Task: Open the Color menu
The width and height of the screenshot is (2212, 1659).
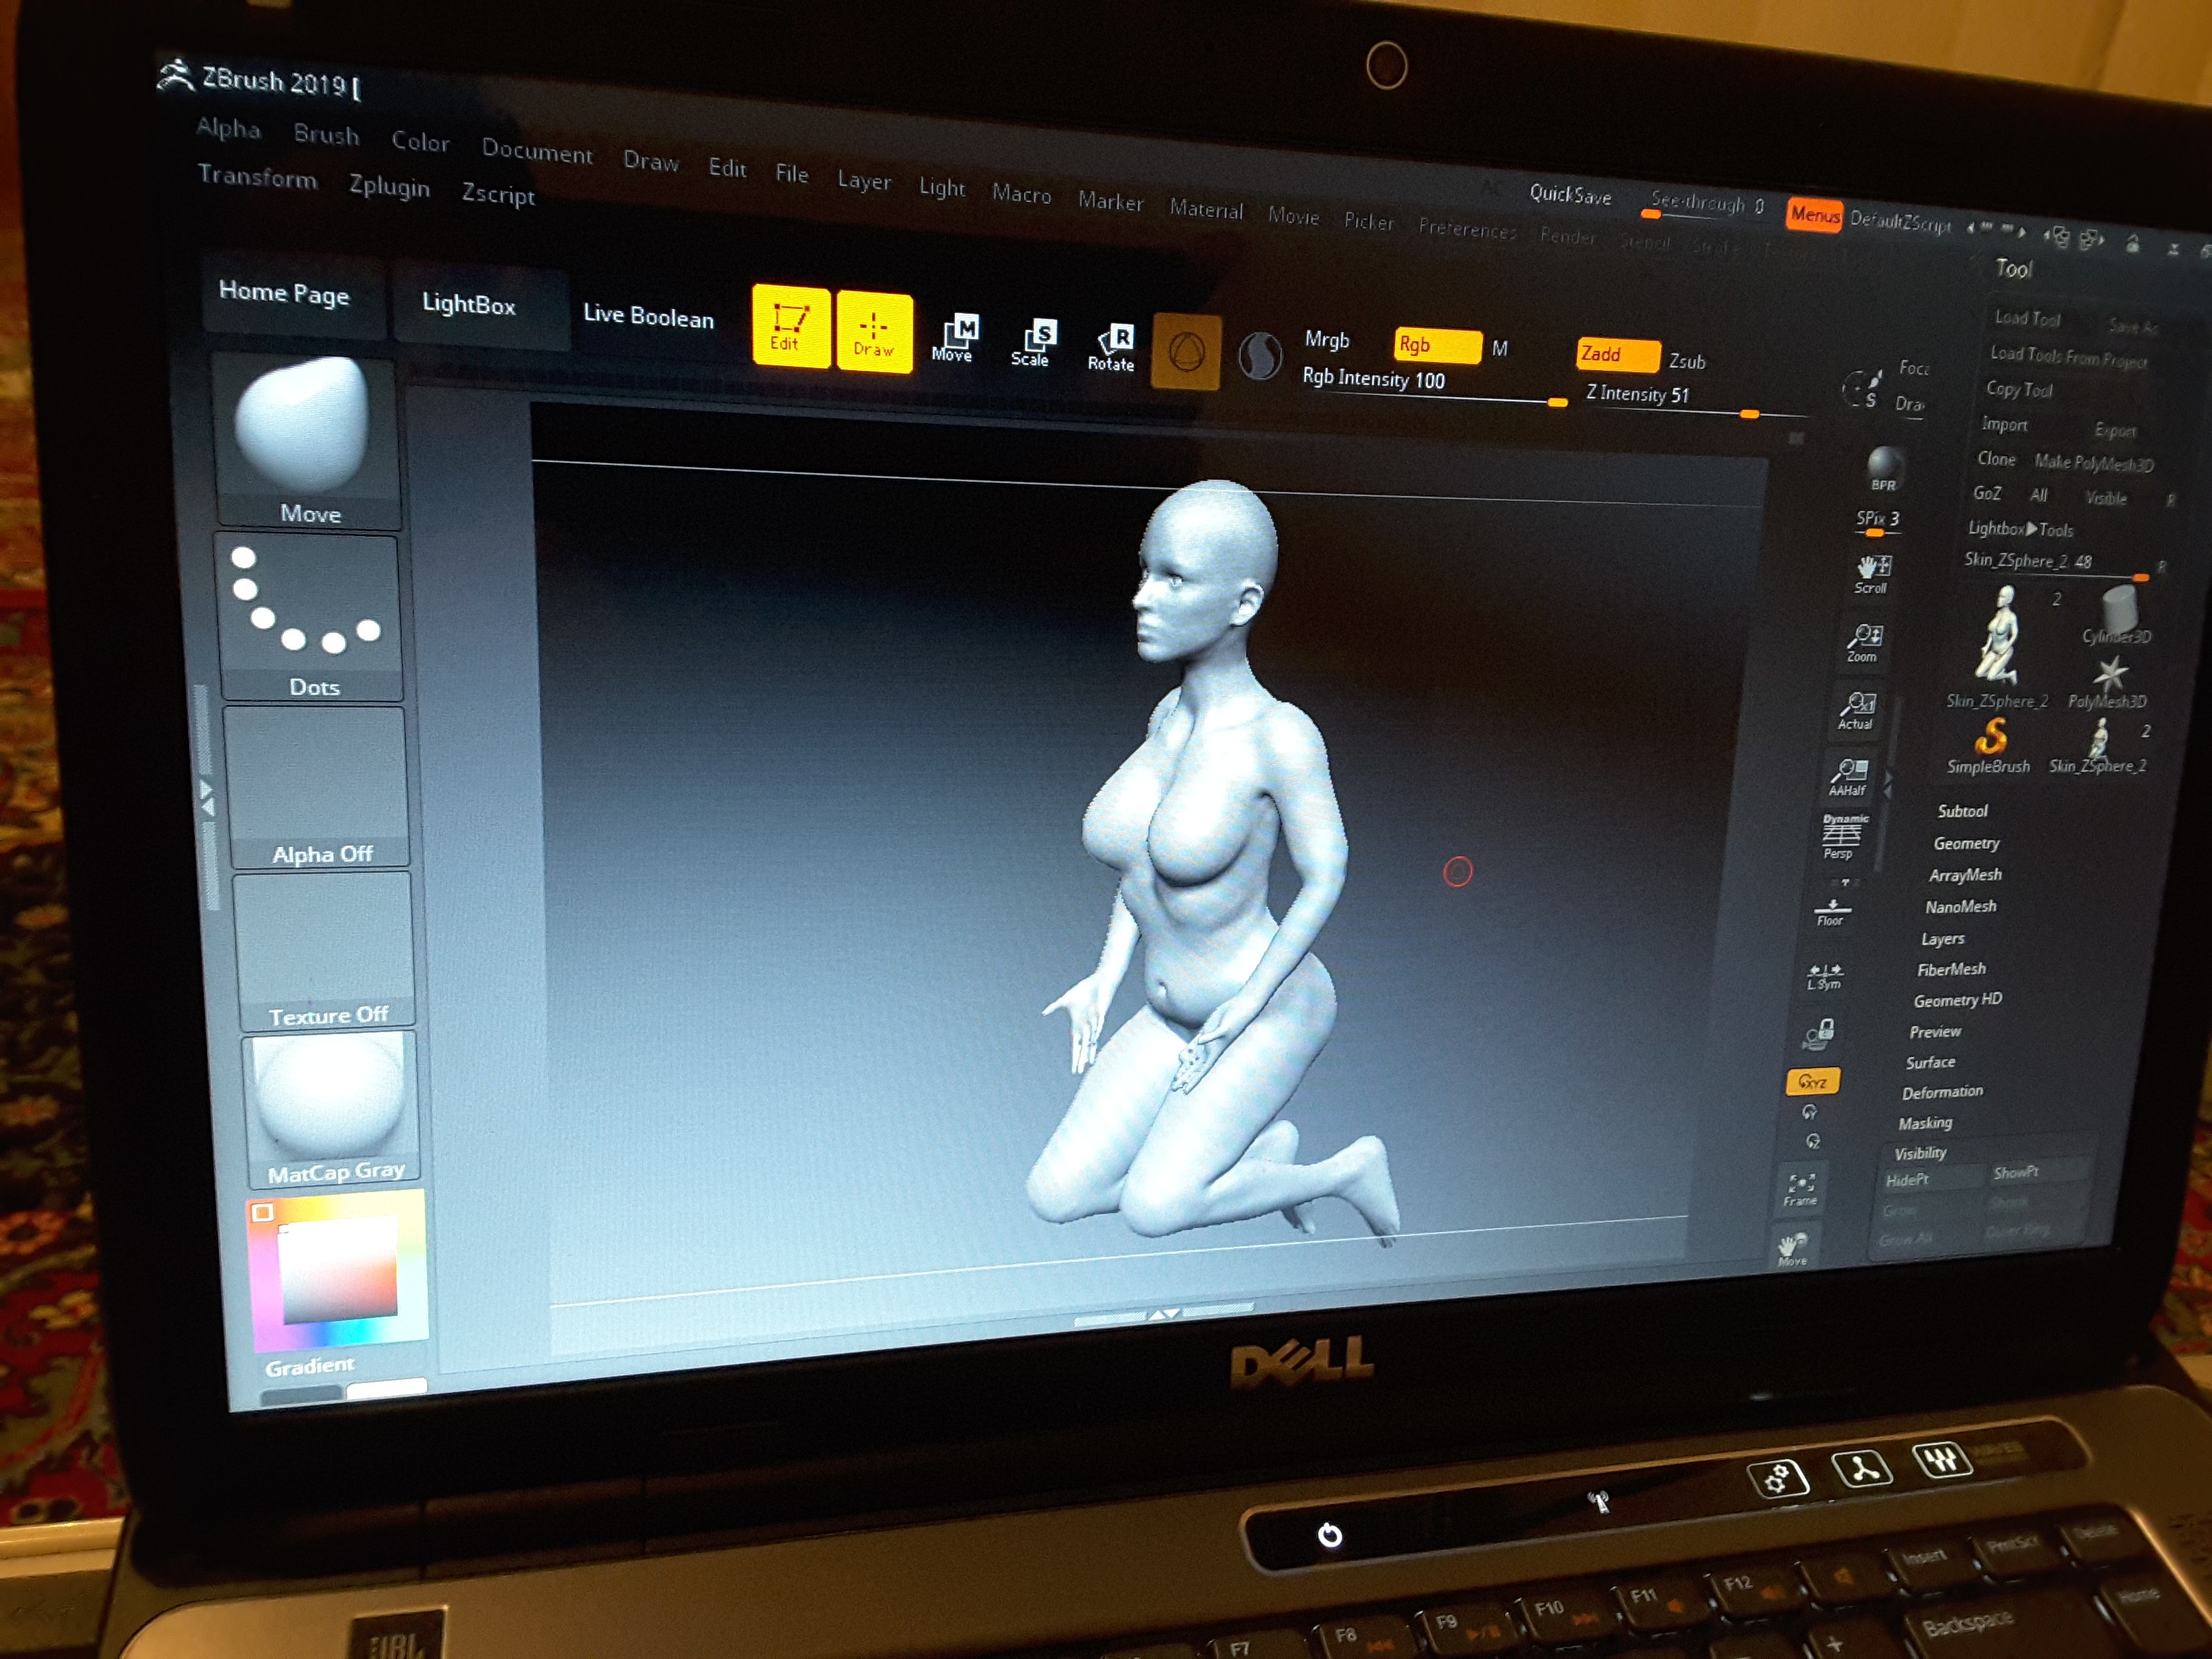Action: tap(420, 142)
